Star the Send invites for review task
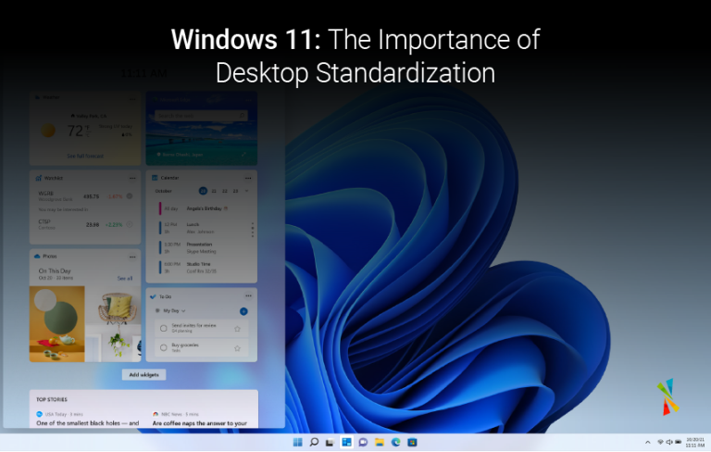This screenshot has height=452, width=711. point(237,329)
